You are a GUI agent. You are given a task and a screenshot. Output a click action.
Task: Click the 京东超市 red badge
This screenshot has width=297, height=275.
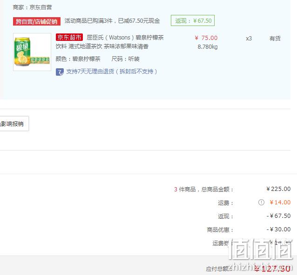tap(69, 37)
